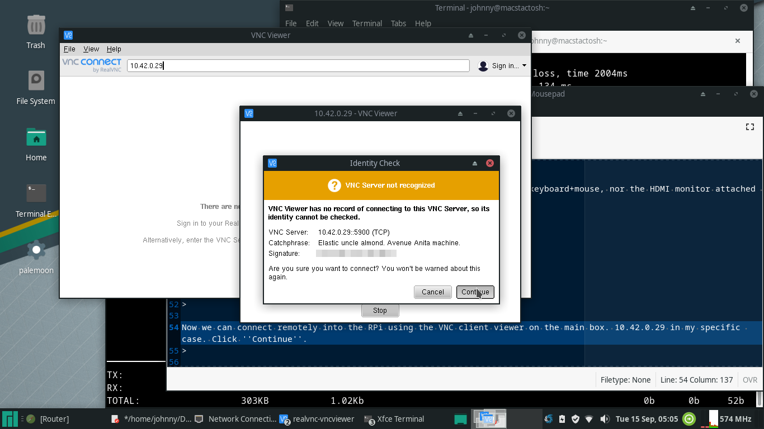This screenshot has height=429, width=764.
Task: Click the shield security tray icon
Action: (575, 419)
